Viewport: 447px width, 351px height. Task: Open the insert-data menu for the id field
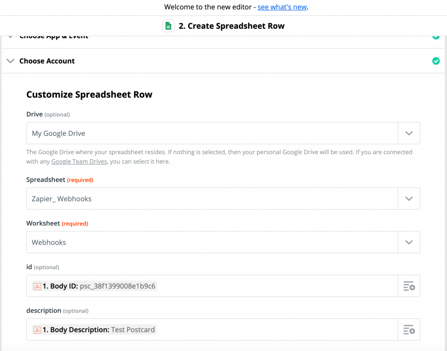coord(409,286)
